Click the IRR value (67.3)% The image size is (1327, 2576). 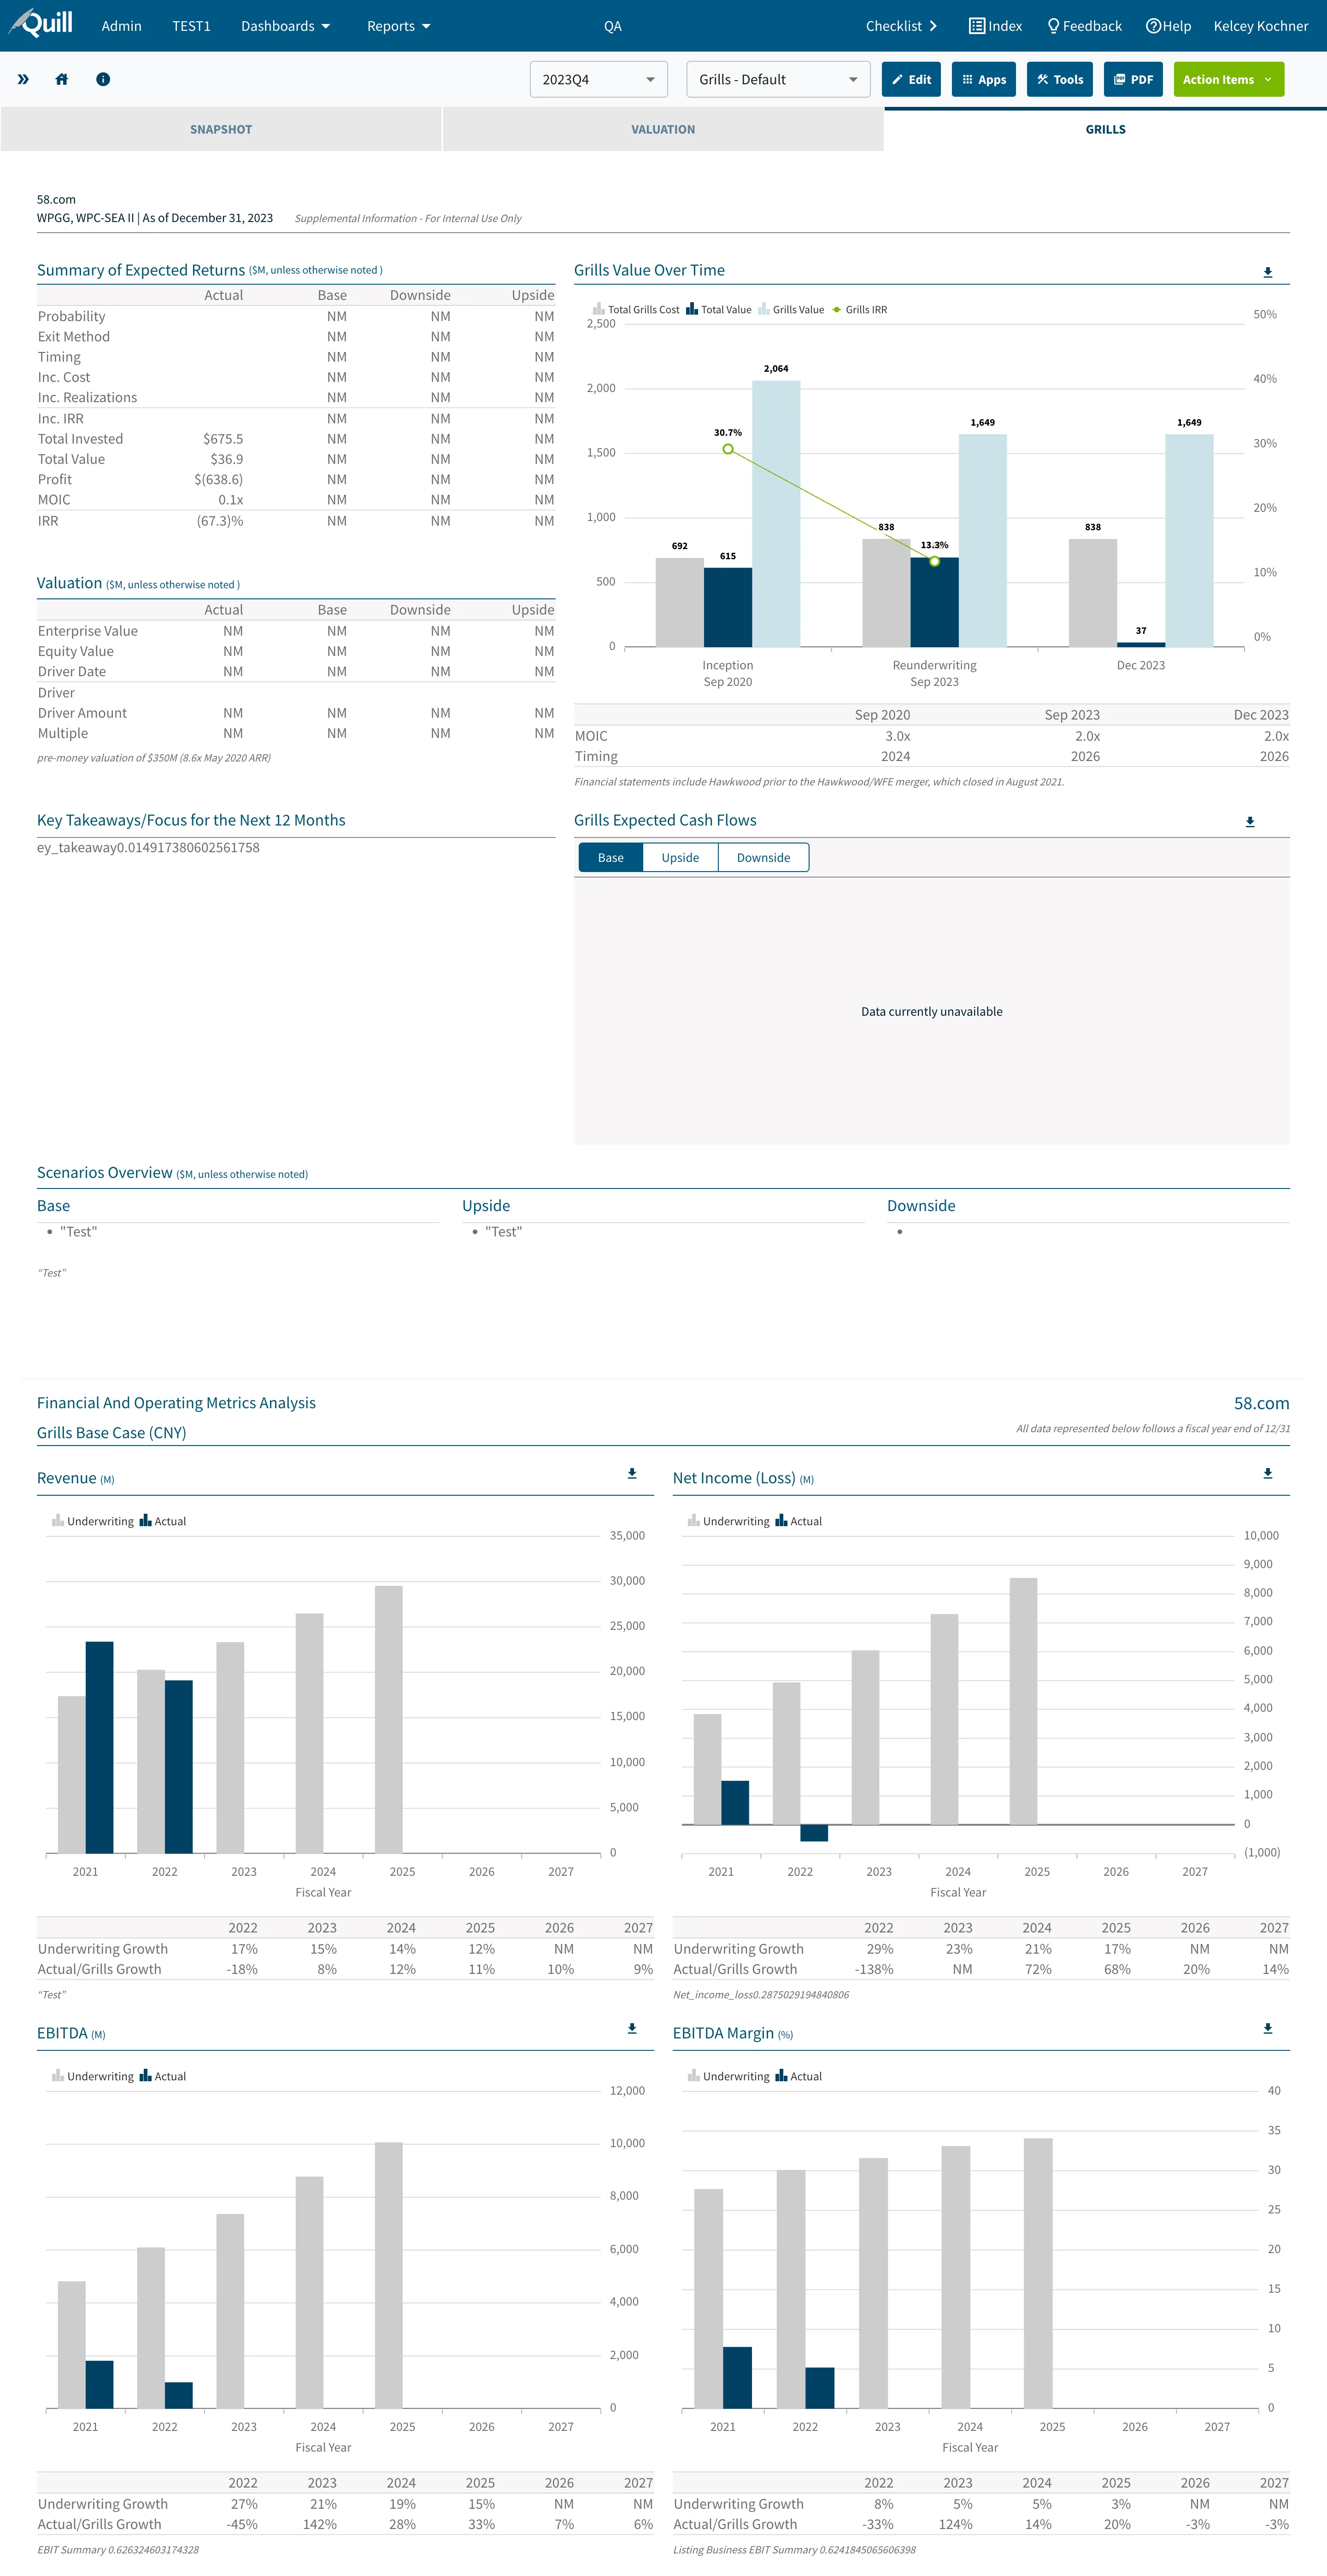pos(220,521)
